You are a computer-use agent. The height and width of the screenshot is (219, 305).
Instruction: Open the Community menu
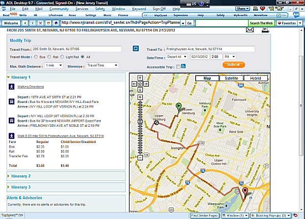(x=59, y=9)
